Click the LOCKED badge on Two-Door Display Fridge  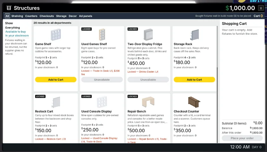132,29
